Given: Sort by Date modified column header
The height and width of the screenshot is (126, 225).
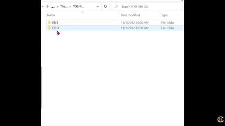Looking at the screenshot, I should tap(130, 15).
